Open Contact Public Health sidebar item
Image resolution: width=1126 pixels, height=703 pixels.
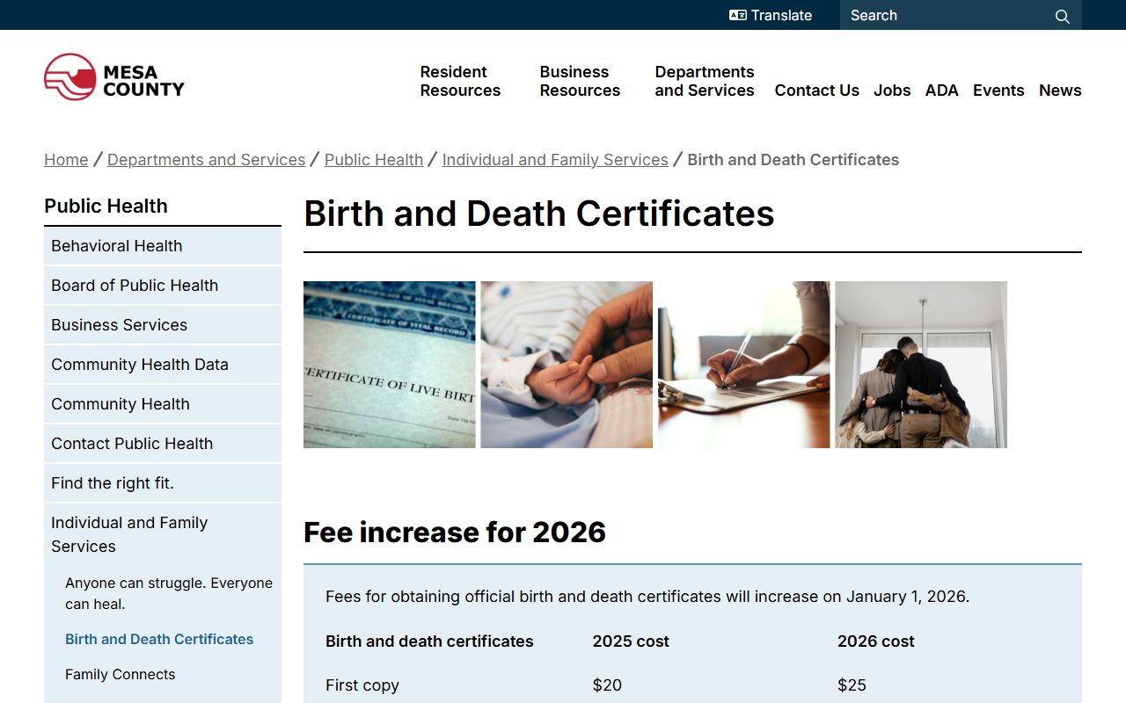click(163, 444)
